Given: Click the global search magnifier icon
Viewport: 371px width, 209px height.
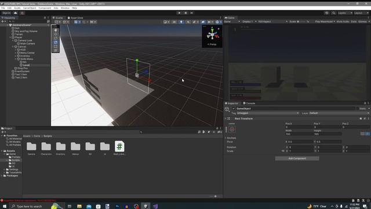Looking at the screenshot, I should (333, 13).
